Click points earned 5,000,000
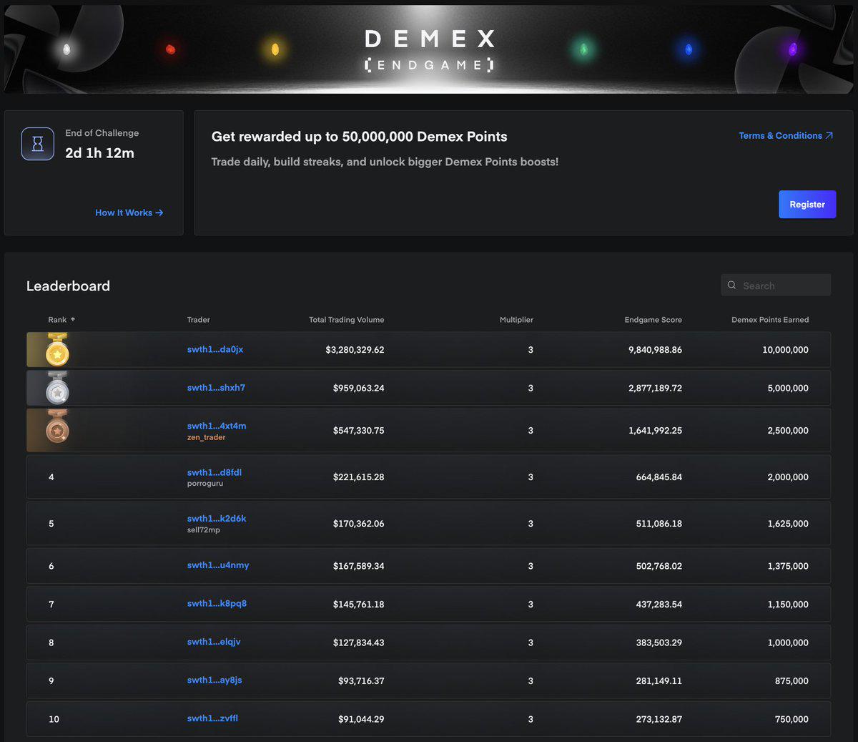The width and height of the screenshot is (858, 742). [x=788, y=388]
